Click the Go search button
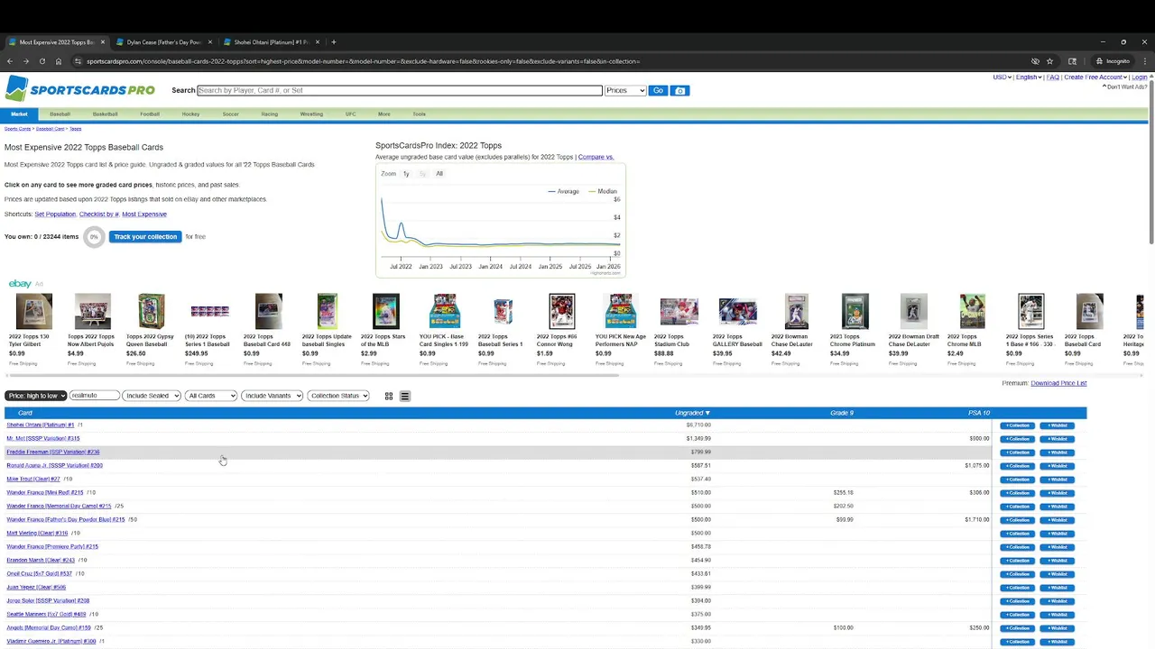This screenshot has width=1155, height=649. coord(658,90)
